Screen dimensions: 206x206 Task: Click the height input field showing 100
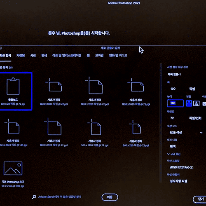pos(176,103)
